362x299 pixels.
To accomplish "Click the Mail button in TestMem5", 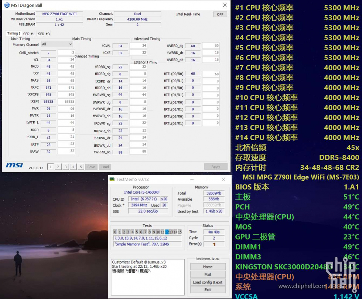I will [208, 275].
